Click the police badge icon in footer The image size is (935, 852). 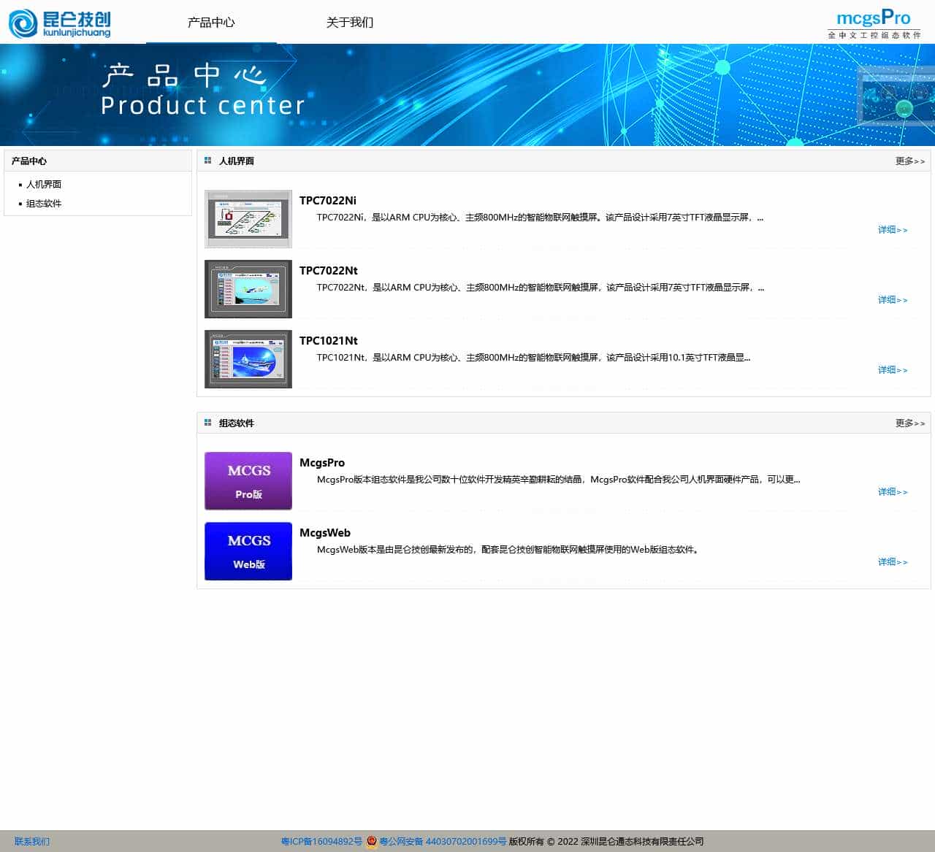(x=372, y=842)
